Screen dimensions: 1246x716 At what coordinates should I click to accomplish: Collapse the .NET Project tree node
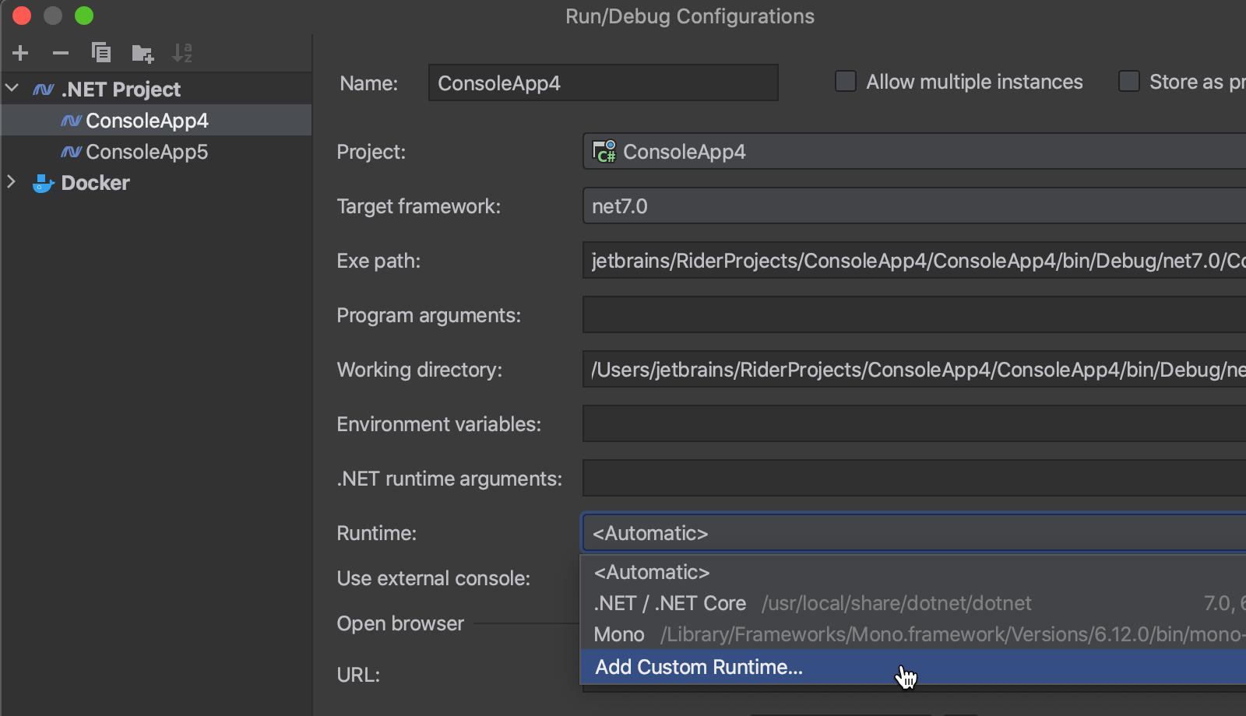click(x=12, y=89)
